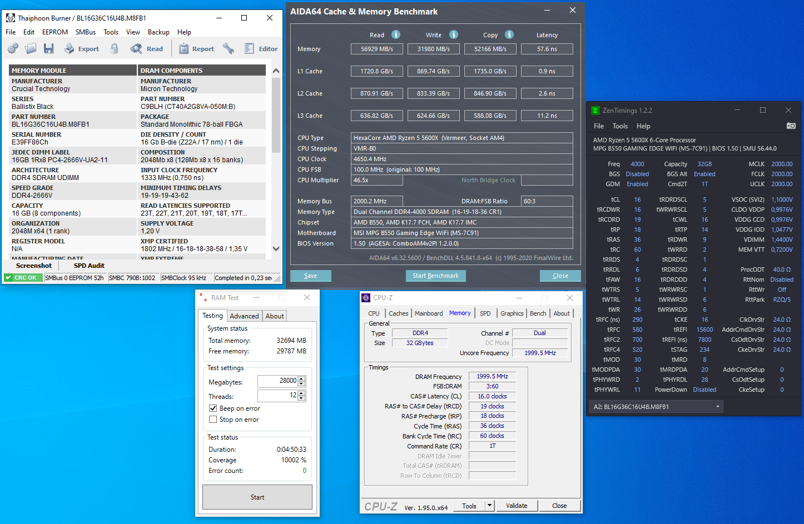Click Start Benchmark in AIDA64
Screen dimensions: 804x524
coord(435,276)
